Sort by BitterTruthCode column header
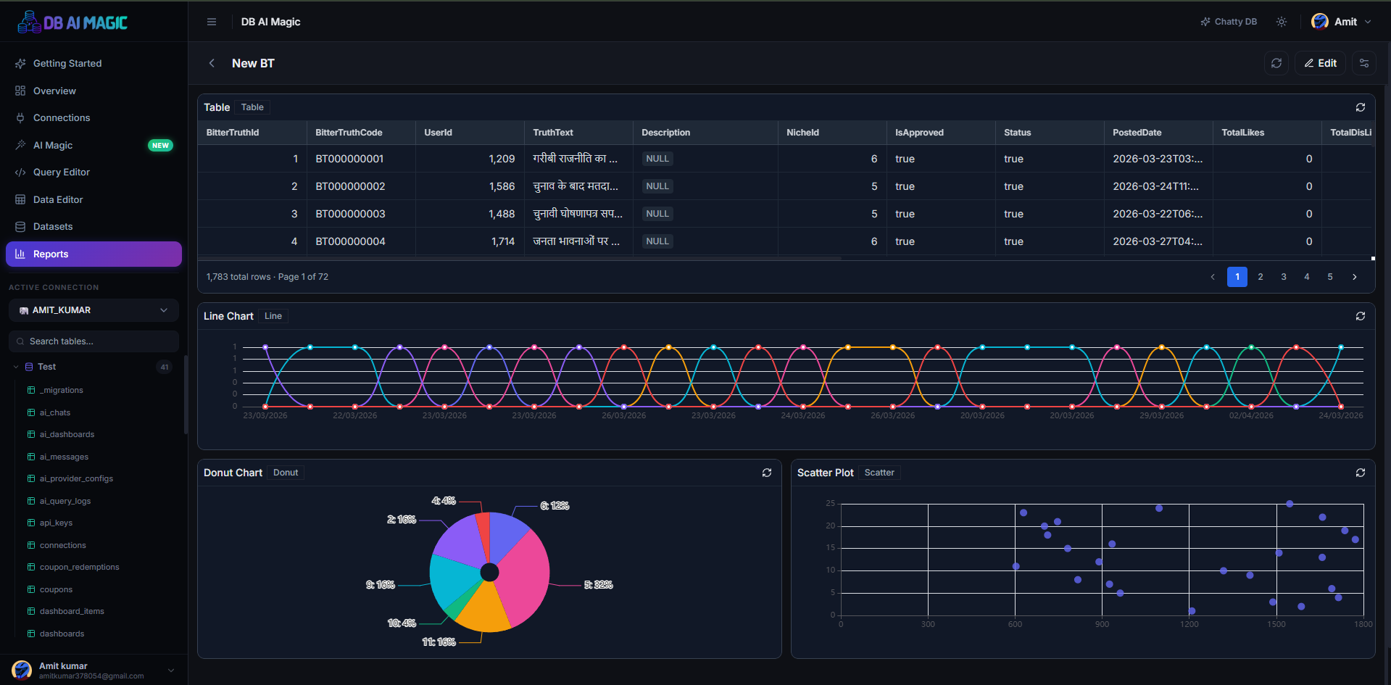The width and height of the screenshot is (1391, 685). point(361,133)
